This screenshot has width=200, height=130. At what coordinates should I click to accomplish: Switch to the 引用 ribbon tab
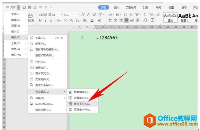point(145,7)
